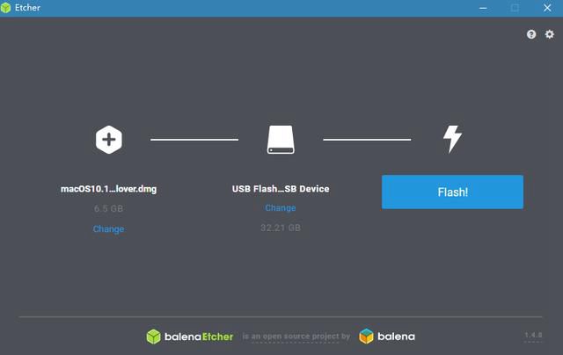Screen dimensions: 563x355
Task: Click the balena cube logo in footer
Action: 367,337
